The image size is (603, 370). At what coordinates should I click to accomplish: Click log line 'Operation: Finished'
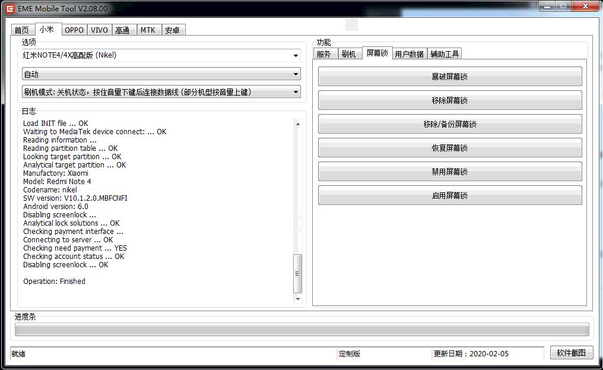(54, 282)
